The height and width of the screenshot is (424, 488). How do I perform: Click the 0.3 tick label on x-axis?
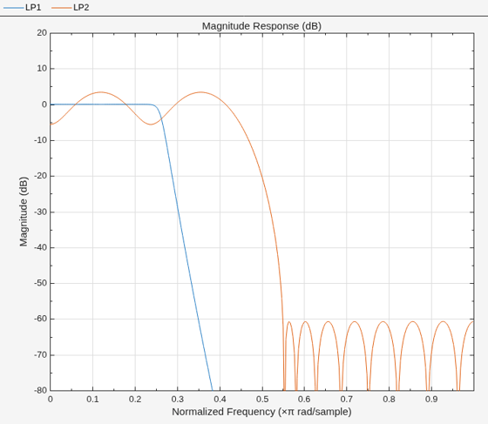(178, 399)
